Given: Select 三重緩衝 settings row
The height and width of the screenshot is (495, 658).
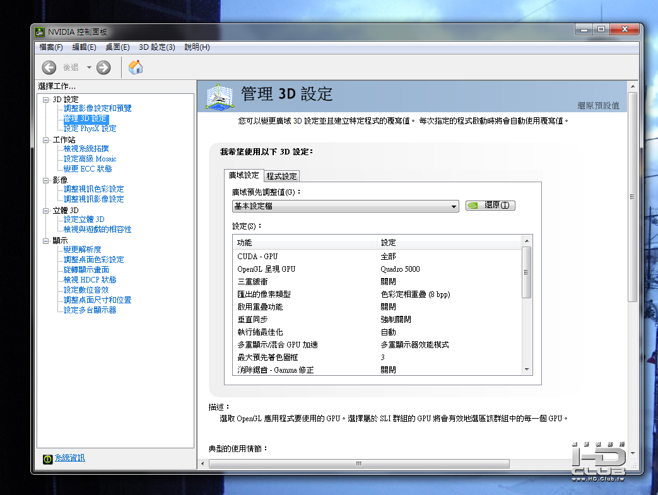Looking at the screenshot, I should click(377, 281).
